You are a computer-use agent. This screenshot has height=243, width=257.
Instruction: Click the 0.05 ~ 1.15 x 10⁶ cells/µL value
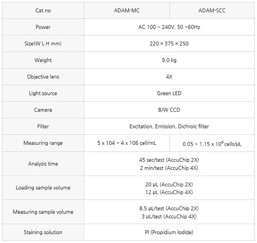[212, 143]
